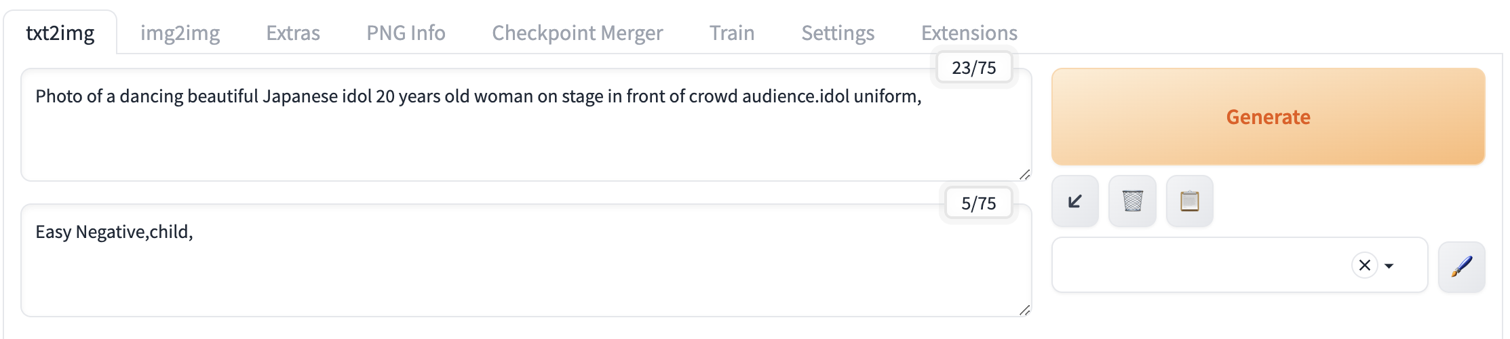Clear the prompt with trash icon
This screenshot has width=1510, height=339.
click(1132, 201)
